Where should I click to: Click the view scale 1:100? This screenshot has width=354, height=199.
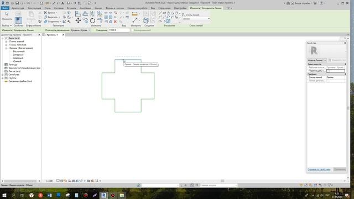tap(49, 181)
